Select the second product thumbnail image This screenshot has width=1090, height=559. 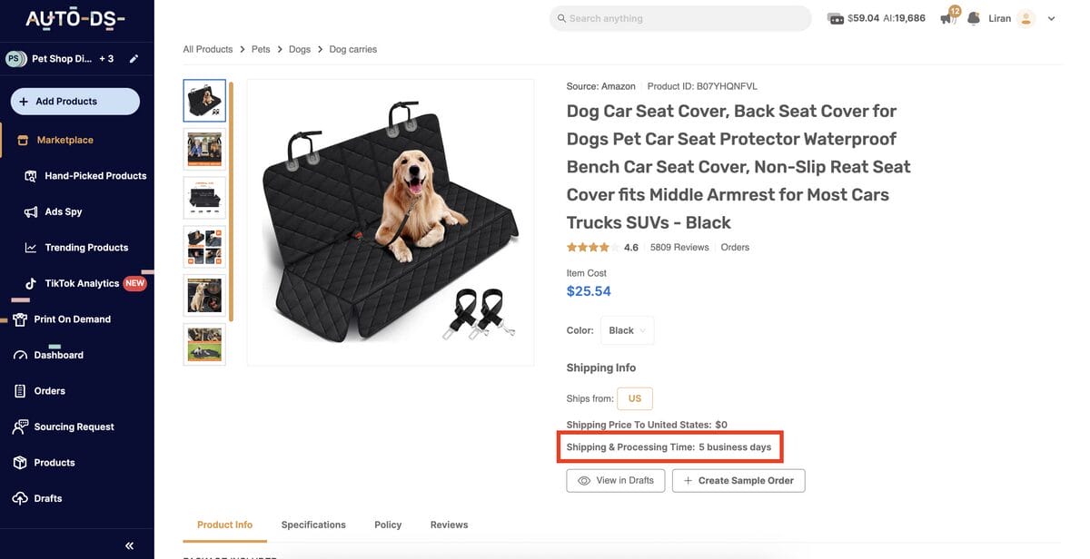click(x=204, y=149)
